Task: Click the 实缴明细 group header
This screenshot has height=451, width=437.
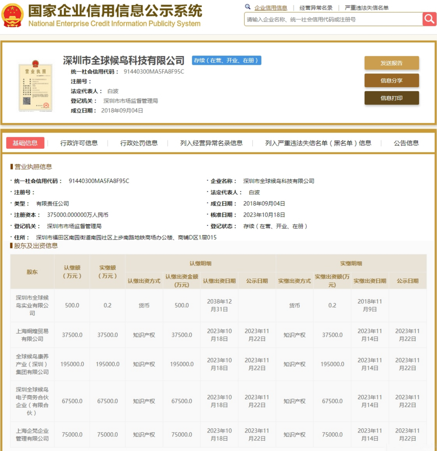Action: coord(351,264)
